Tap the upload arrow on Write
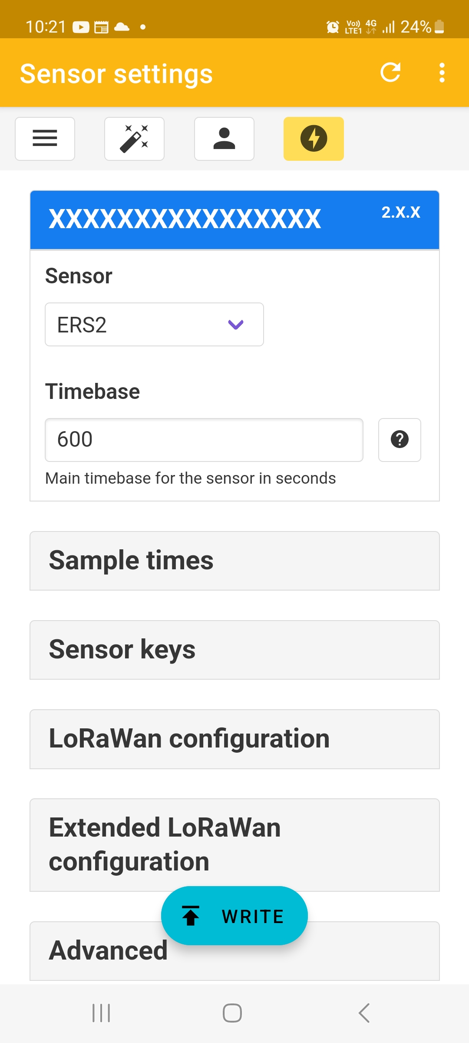The image size is (469, 1043). tap(191, 916)
